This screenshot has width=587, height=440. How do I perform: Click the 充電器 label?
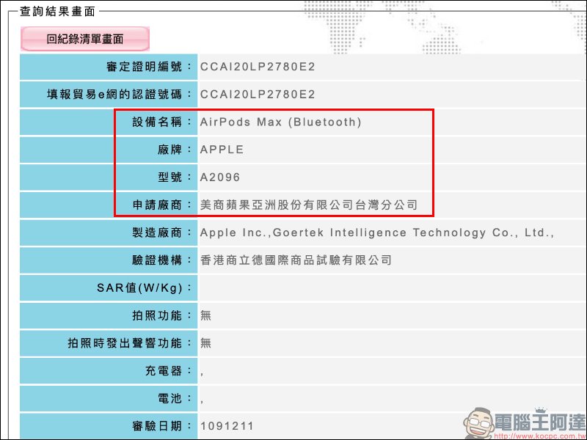(x=168, y=371)
